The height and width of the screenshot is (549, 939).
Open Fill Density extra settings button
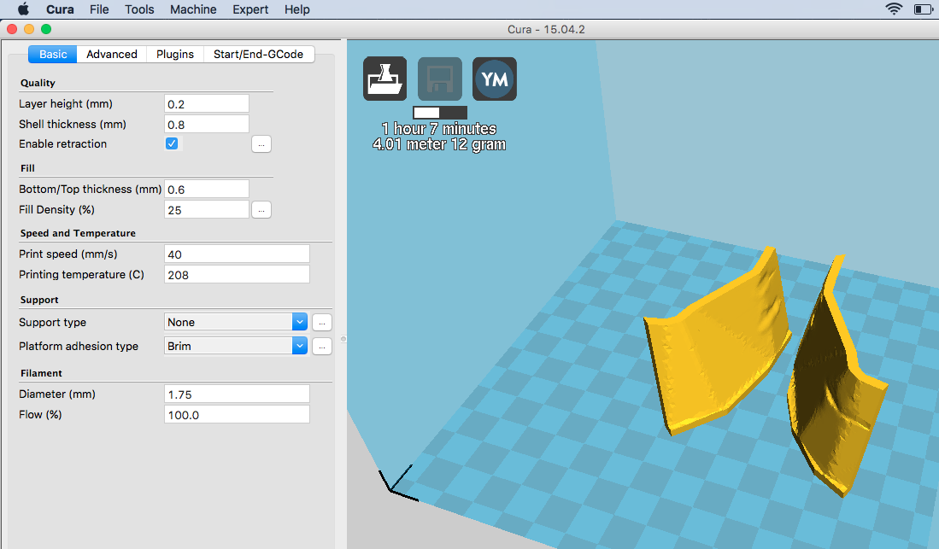tap(261, 210)
